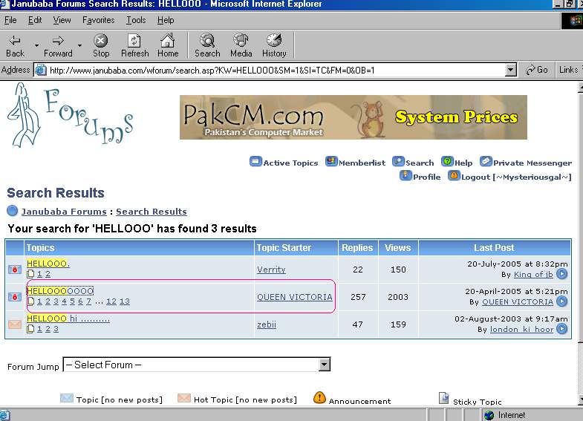
Task: Open the Forum Jump Select Forum dropdown
Action: click(197, 365)
